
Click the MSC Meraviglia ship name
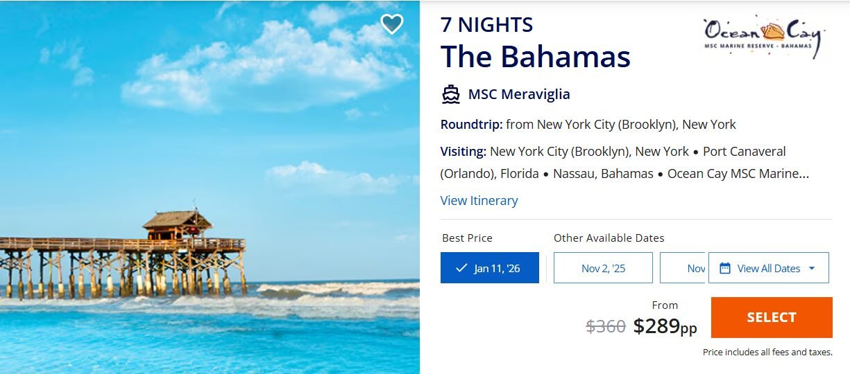[x=519, y=94]
